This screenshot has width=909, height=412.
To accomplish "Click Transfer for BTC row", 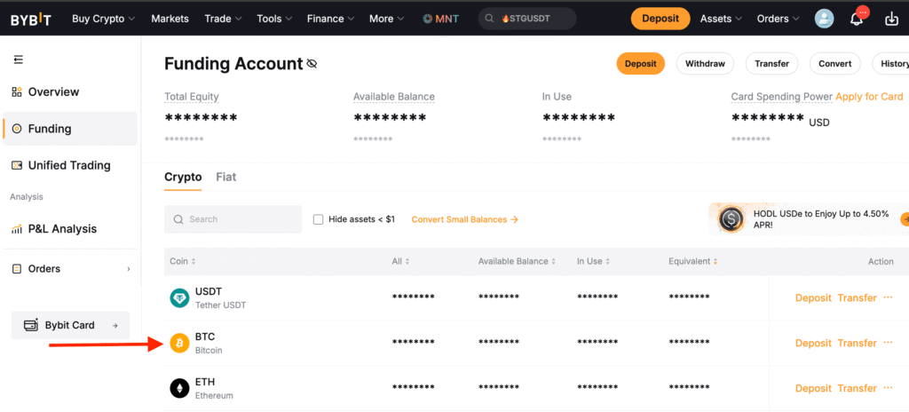I will [857, 343].
